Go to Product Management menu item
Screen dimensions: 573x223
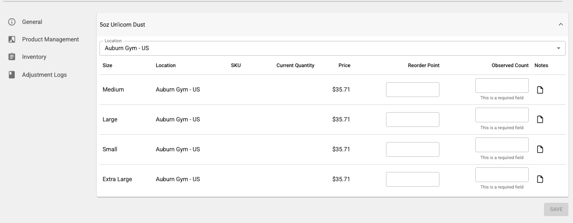point(50,40)
